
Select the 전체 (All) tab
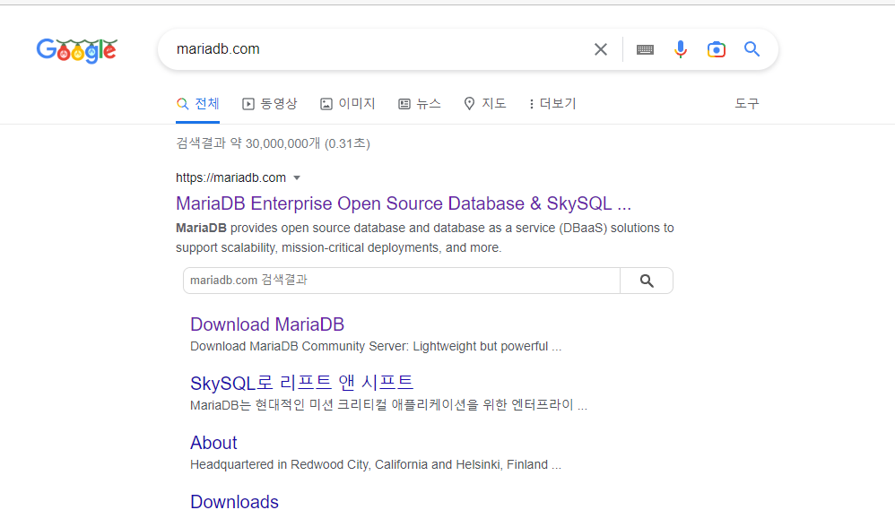(x=197, y=104)
